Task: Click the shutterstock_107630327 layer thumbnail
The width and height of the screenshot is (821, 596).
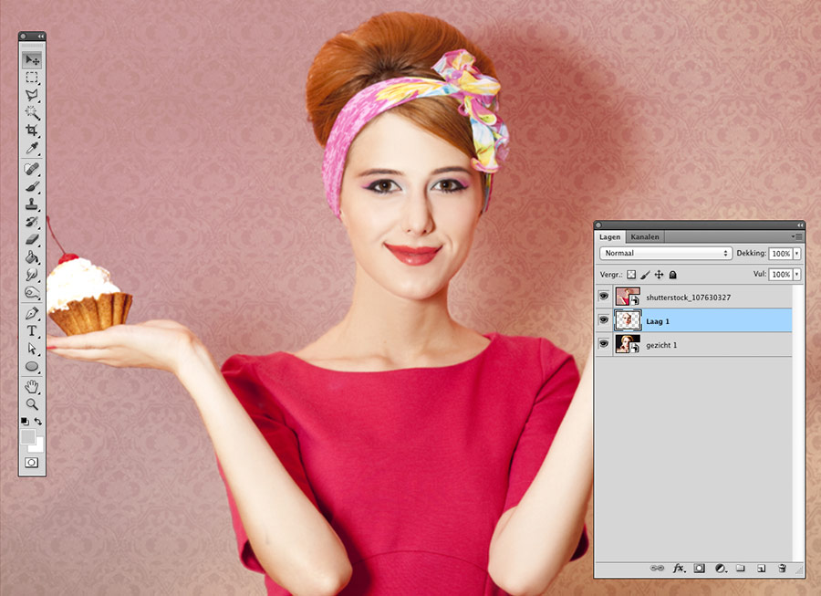Action: pyautogui.click(x=628, y=297)
